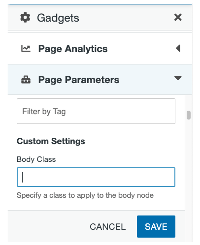Screen dimensions: 200x245
Task: Click the Body Class field label
Action: point(36,159)
